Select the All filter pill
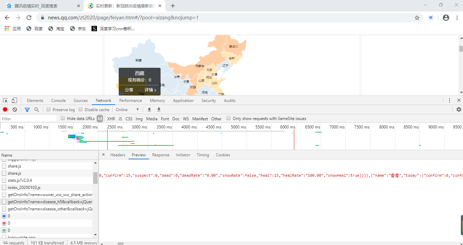 [100, 119]
